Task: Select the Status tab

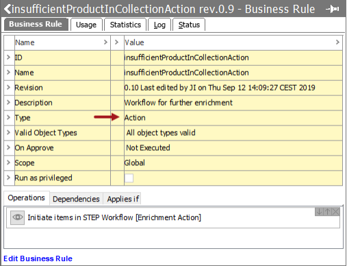Action: pos(189,25)
